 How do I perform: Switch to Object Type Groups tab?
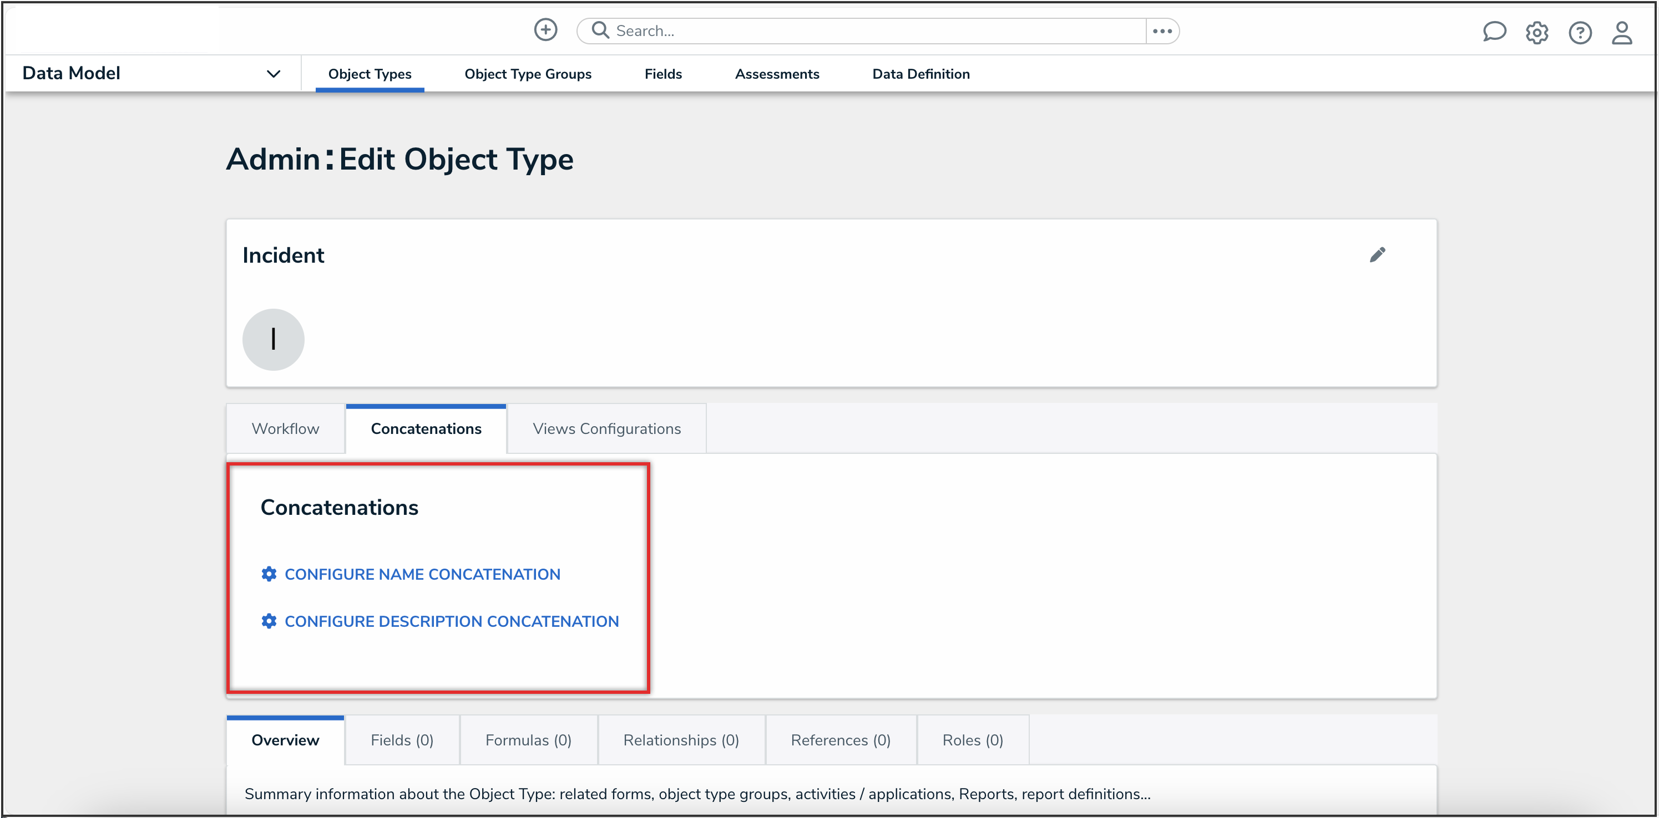[x=528, y=74]
